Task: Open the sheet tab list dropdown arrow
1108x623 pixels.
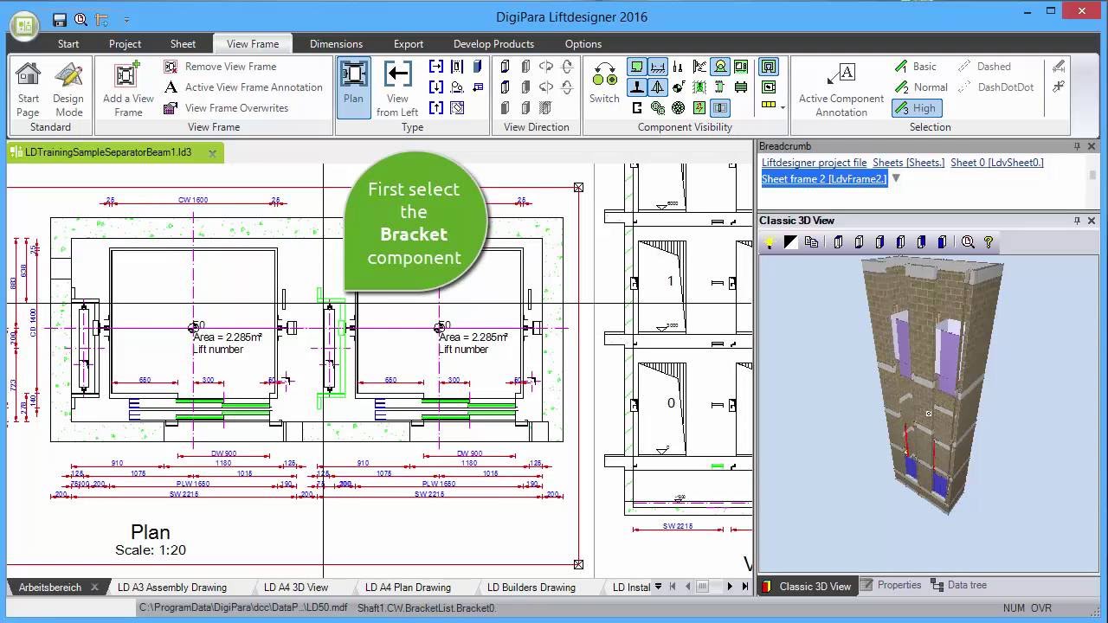Action: [x=659, y=587]
